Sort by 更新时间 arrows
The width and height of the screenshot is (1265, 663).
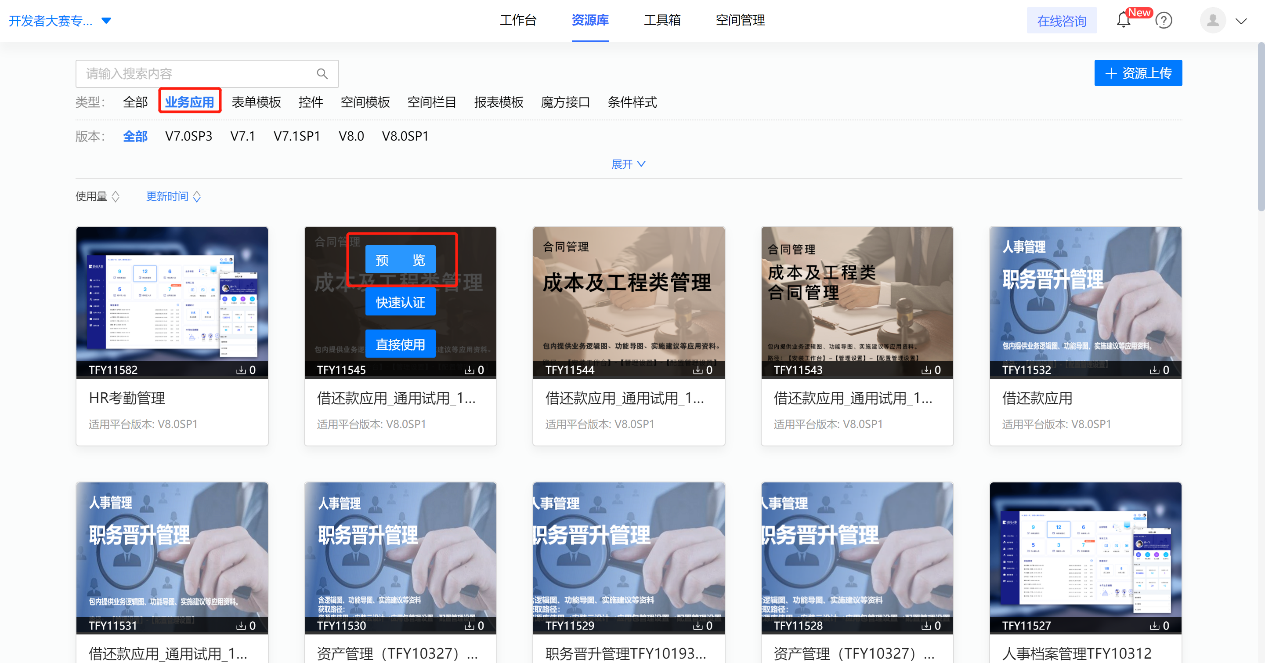click(x=197, y=197)
